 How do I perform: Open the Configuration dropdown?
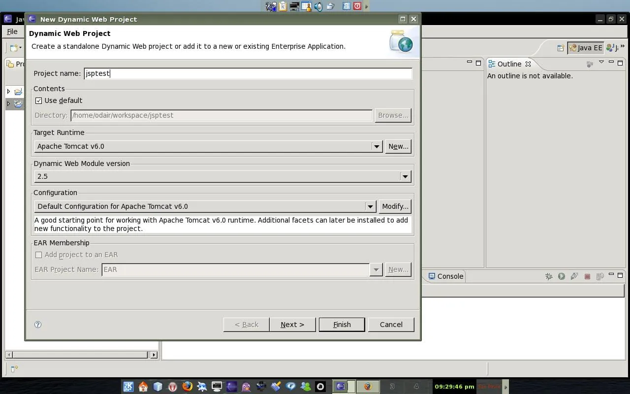pyautogui.click(x=371, y=206)
